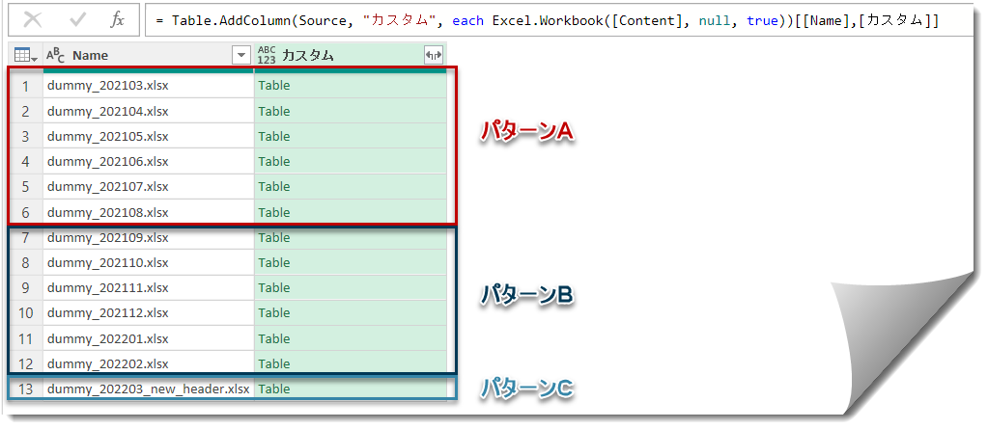The height and width of the screenshot is (429, 988).
Task: Open Table link for dummy_202110.xlsx row
Action: click(x=274, y=263)
